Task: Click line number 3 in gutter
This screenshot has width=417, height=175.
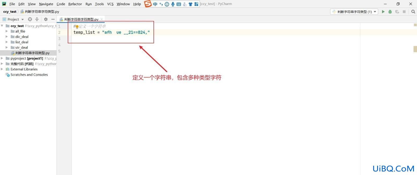Action: [59, 39]
